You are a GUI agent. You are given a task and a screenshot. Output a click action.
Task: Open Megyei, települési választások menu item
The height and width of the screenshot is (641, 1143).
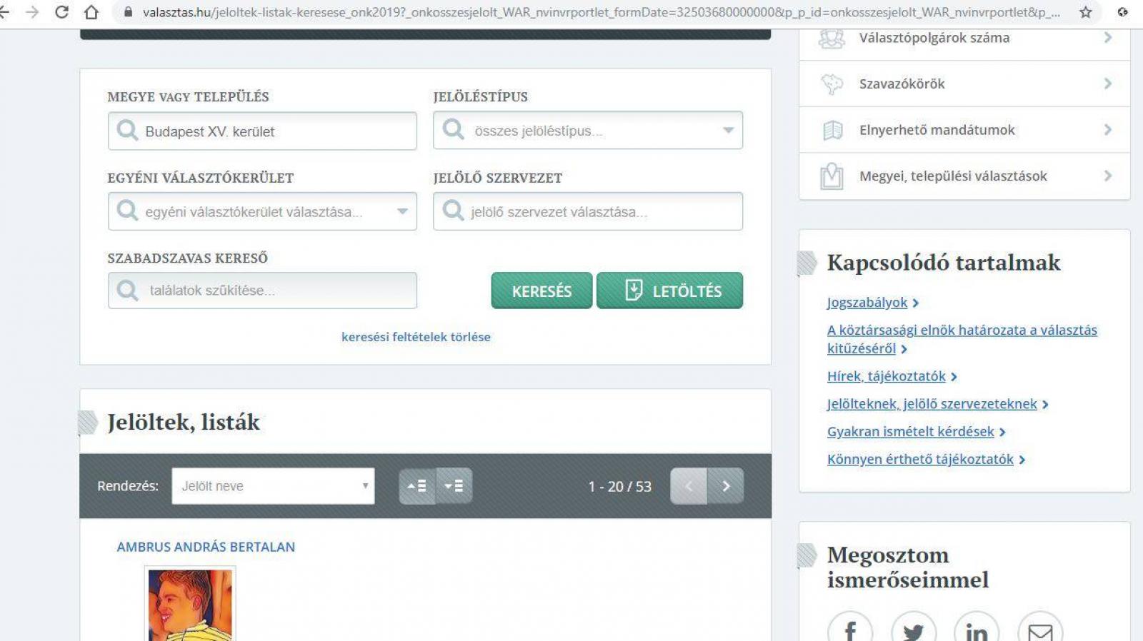pos(964,176)
